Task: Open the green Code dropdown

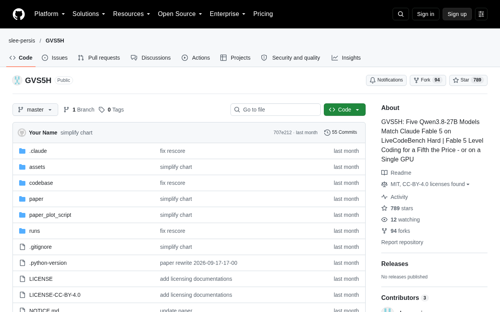Action: pos(345,110)
